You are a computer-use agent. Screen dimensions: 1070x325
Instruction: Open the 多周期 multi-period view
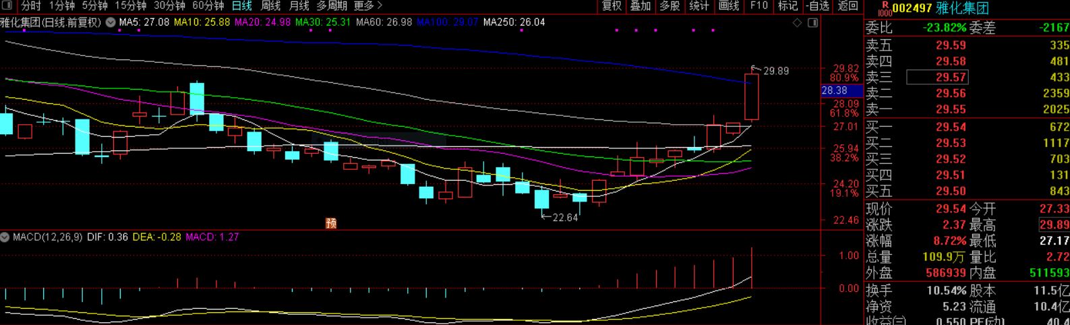331,6
